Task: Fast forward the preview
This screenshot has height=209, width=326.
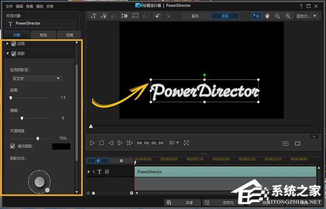Action: [x=129, y=143]
